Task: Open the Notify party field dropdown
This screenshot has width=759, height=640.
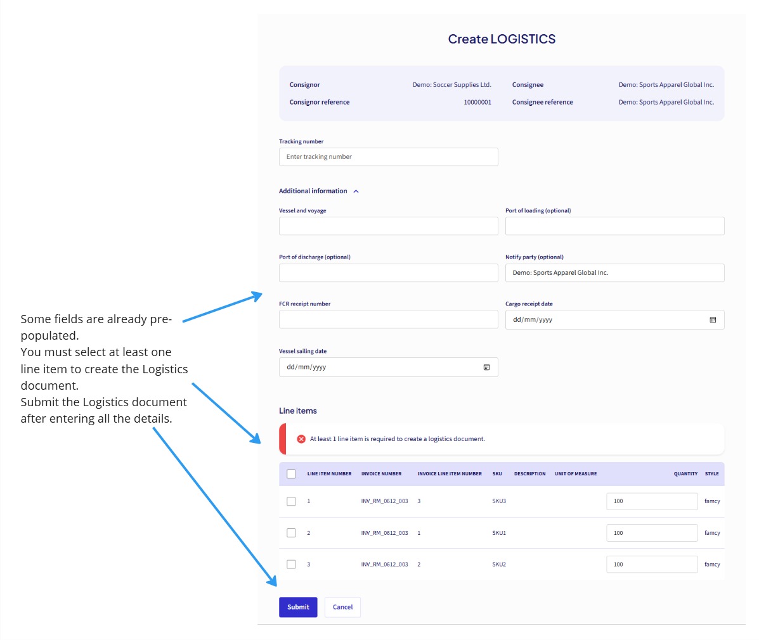Action: coord(614,272)
